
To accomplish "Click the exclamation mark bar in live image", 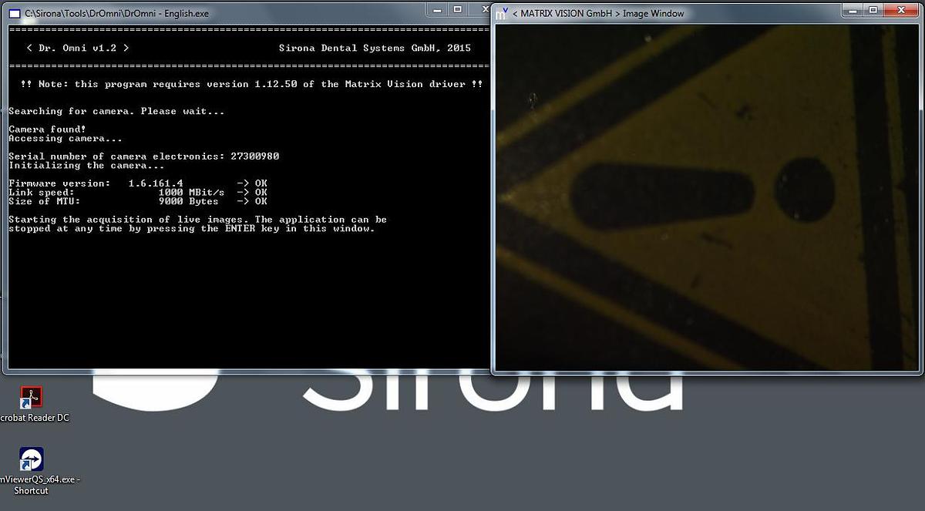I will 663,196.
